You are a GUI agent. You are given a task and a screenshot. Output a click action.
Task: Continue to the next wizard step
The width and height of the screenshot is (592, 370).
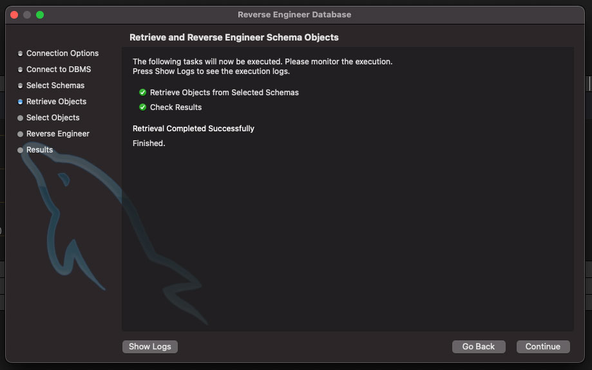pyautogui.click(x=543, y=347)
